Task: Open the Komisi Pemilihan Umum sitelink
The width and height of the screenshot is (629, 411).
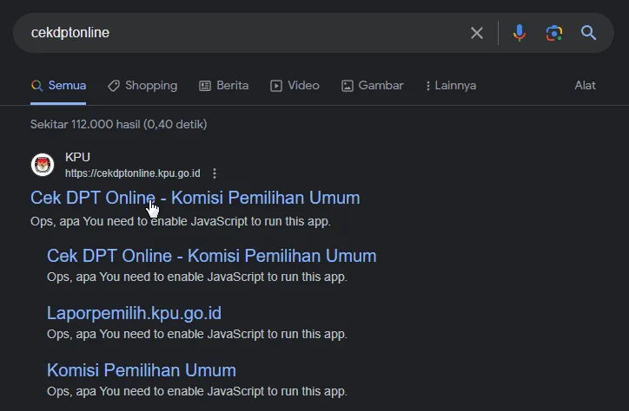Action: [142, 370]
